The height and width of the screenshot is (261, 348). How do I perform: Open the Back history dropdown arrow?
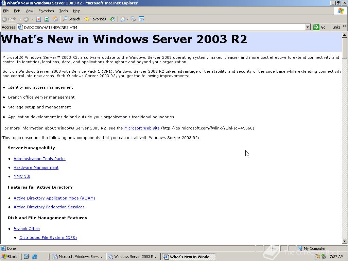(x=20, y=19)
